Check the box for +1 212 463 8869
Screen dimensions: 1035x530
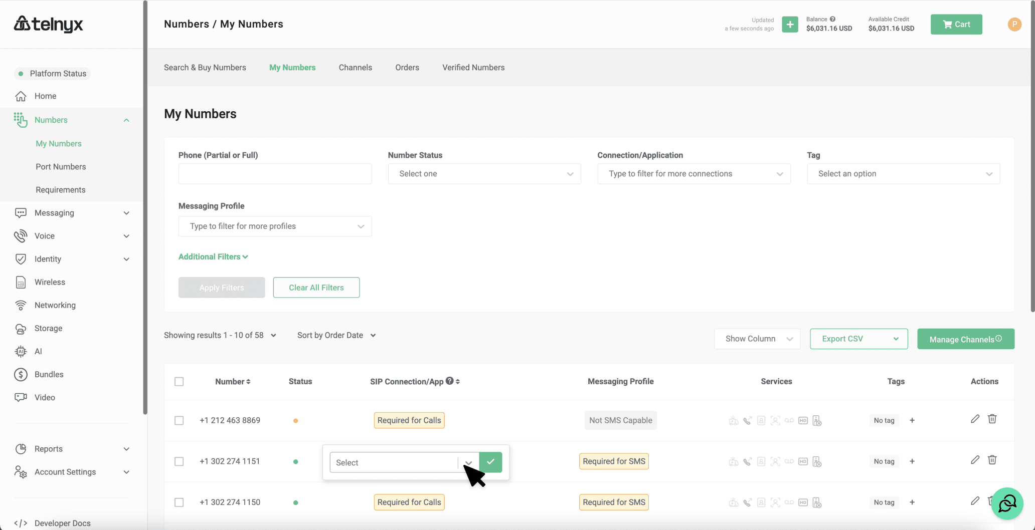(x=179, y=420)
